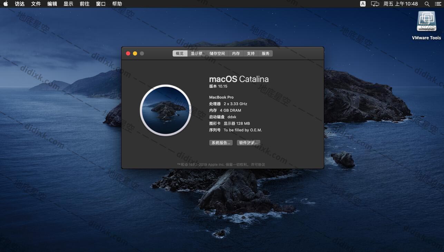Switch to the 服务 tab
The image size is (444, 252).
[x=266, y=53]
